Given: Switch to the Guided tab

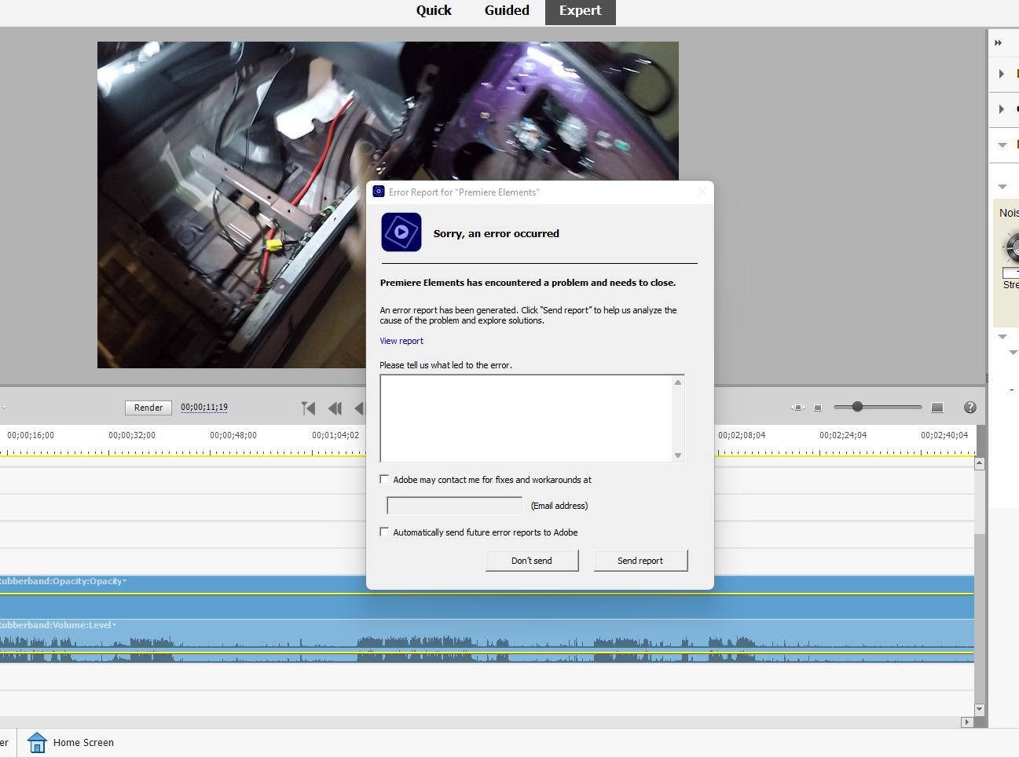Looking at the screenshot, I should coord(507,11).
